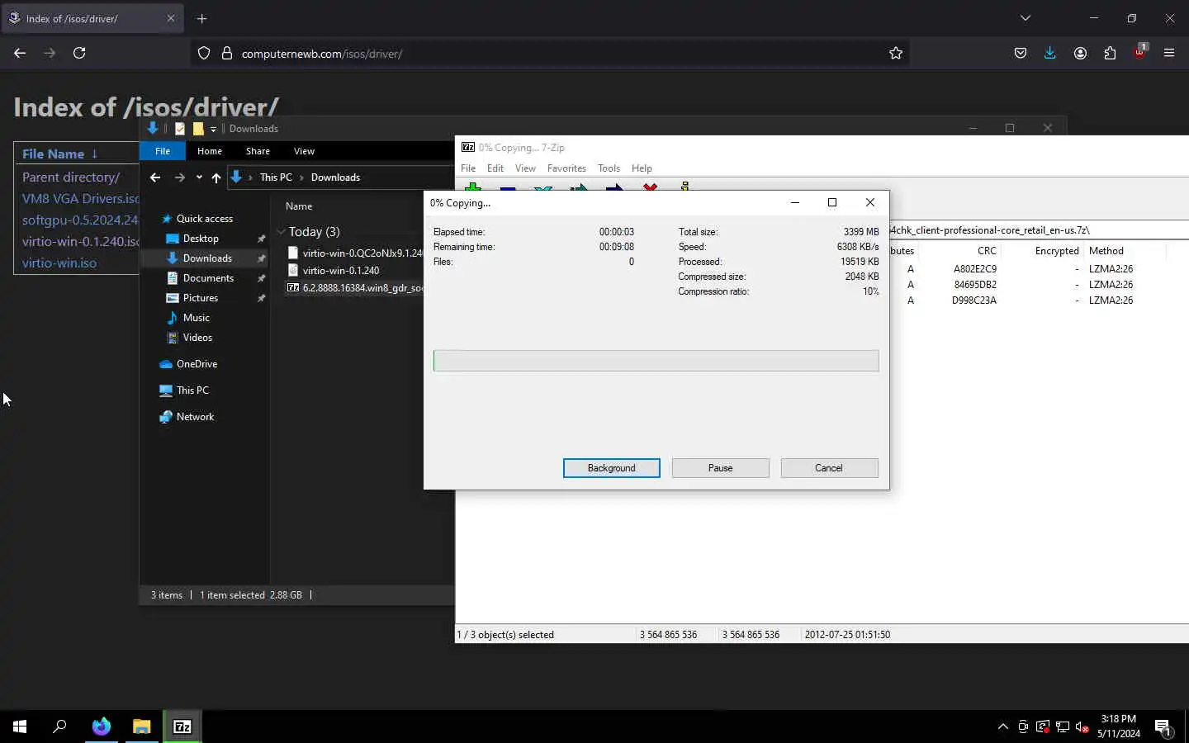Click Explorer back arrow in Downloads window
The width and height of the screenshot is (1189, 743).
click(155, 177)
